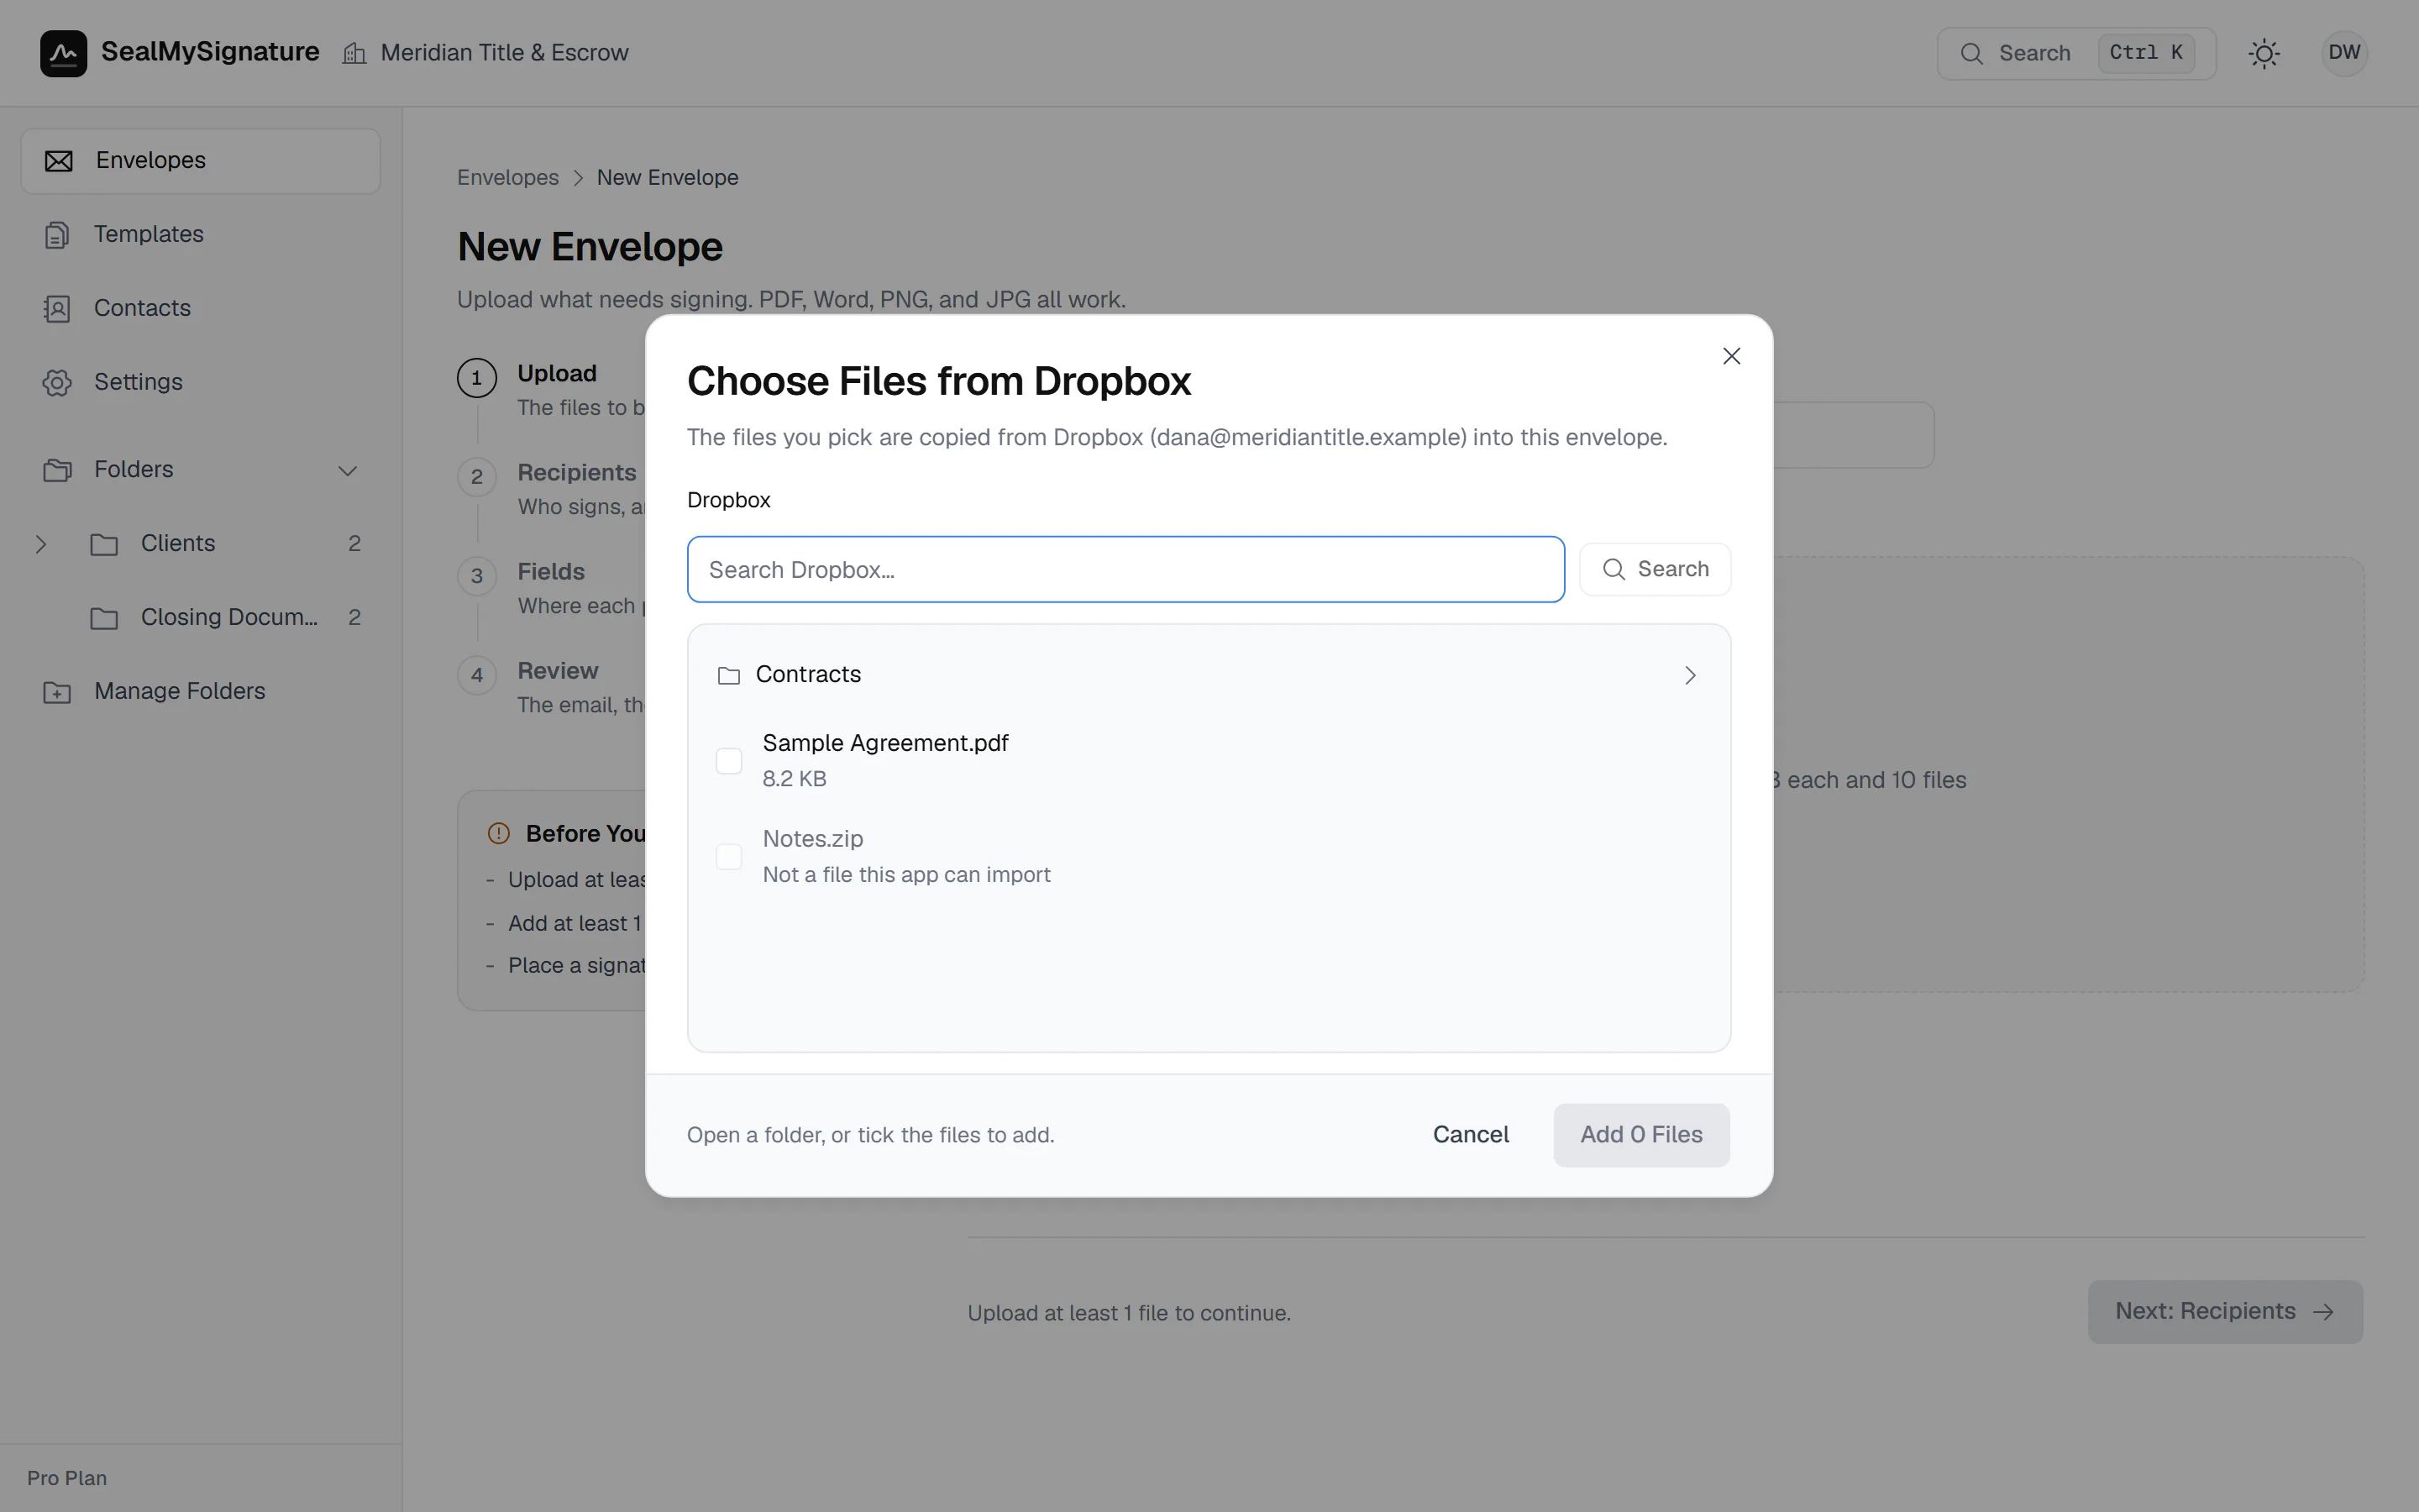This screenshot has height=1512, width=2419.
Task: Open Templates in the sidebar
Action: coord(201,235)
